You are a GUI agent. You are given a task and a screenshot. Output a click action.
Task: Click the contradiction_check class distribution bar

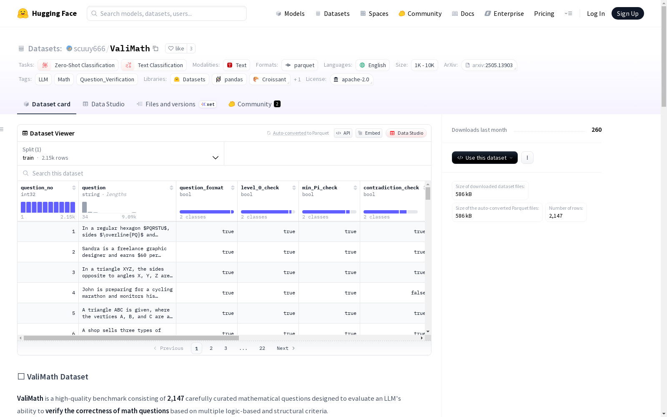pos(391,212)
